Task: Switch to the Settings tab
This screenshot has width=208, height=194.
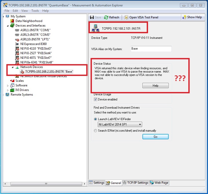Action: pyautogui.click(x=96, y=183)
